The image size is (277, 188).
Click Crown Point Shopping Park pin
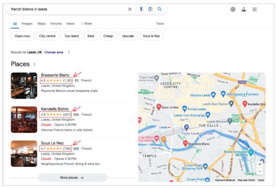(205, 167)
